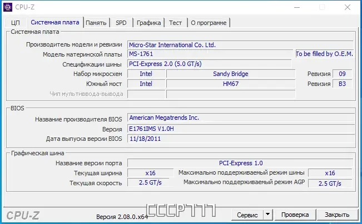Viewport: 362px width, 224px height.
Task: Click the maximum AGP mode 2.5 GT/s value
Action: click(330, 184)
